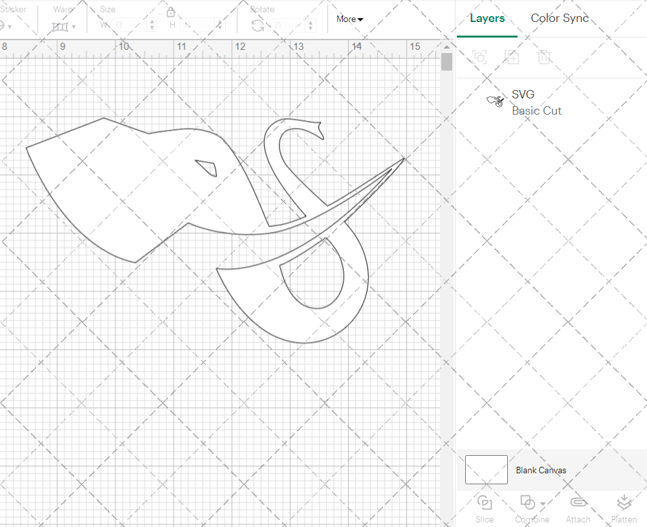Viewport: 647px width, 527px height.
Task: Switch to the Color Sync tab
Action: (x=560, y=18)
